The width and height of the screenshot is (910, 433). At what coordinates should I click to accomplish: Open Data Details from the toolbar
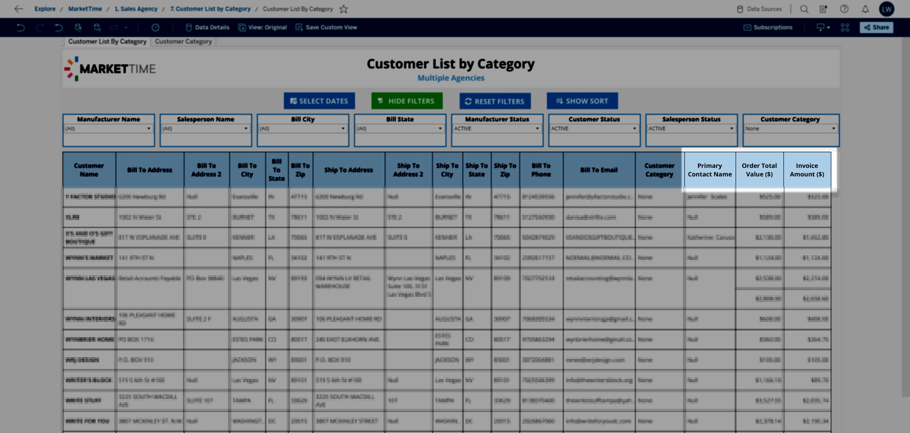click(207, 28)
